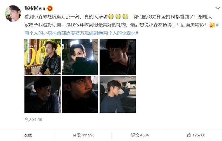This screenshot has width=222, height=141.
Task: Open 评论 4604 comments
Action: click(140, 135)
